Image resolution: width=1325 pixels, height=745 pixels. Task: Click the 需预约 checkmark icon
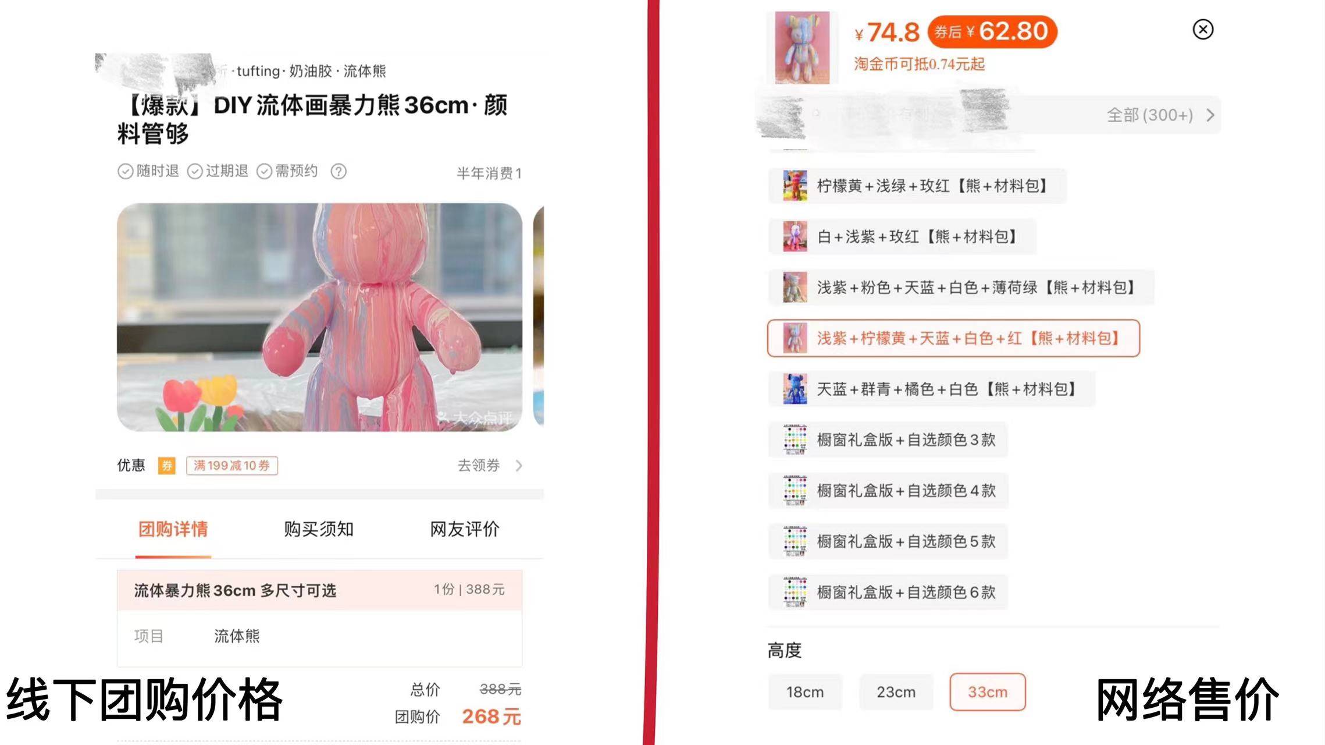(x=265, y=171)
